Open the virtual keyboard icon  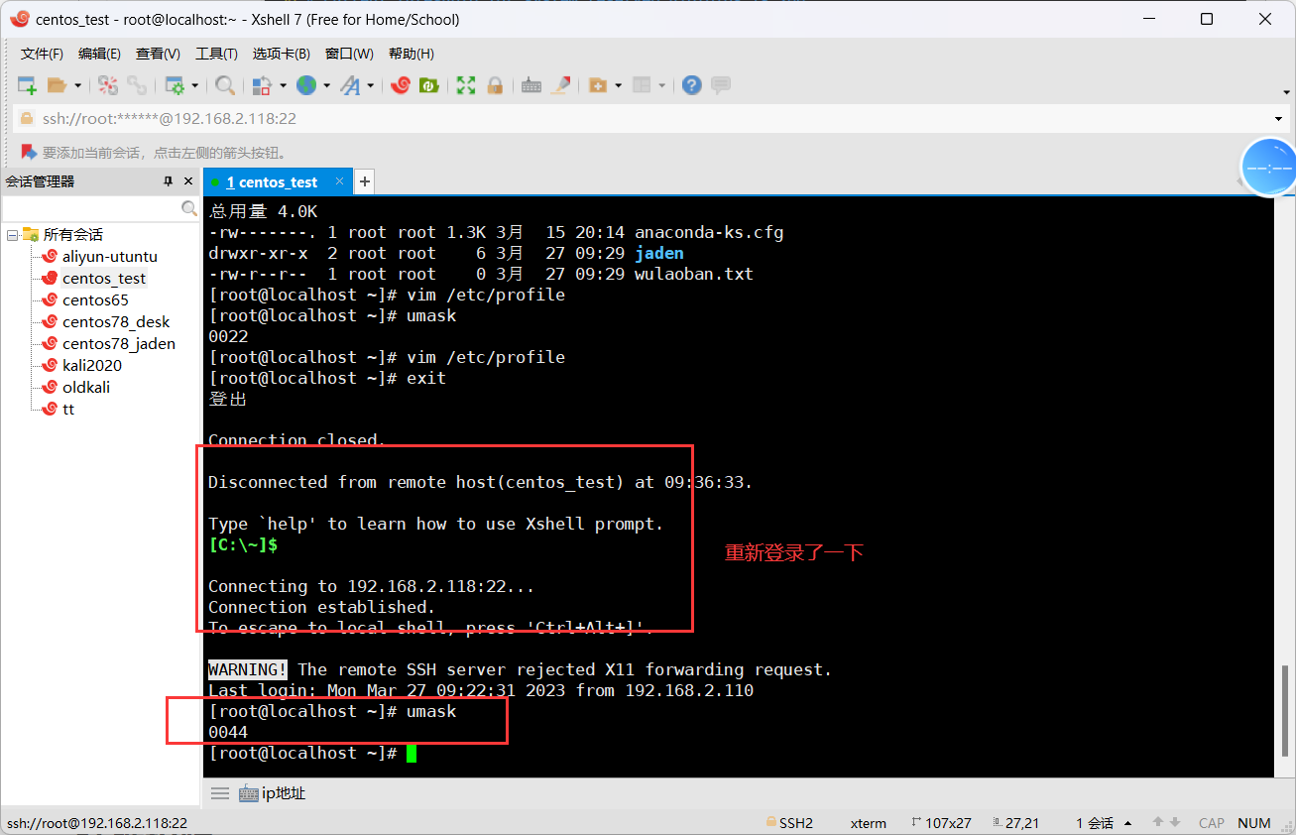(531, 86)
